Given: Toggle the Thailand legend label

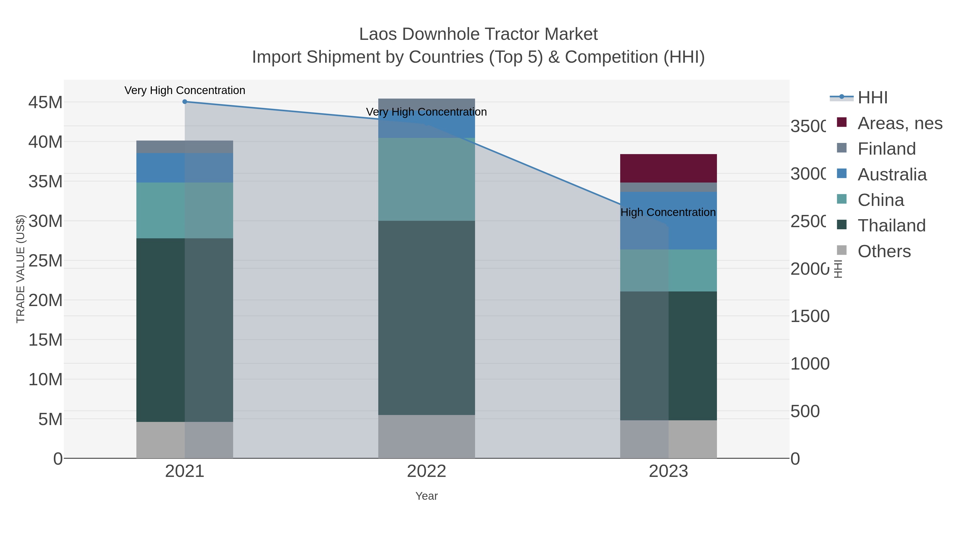Looking at the screenshot, I should click(892, 226).
